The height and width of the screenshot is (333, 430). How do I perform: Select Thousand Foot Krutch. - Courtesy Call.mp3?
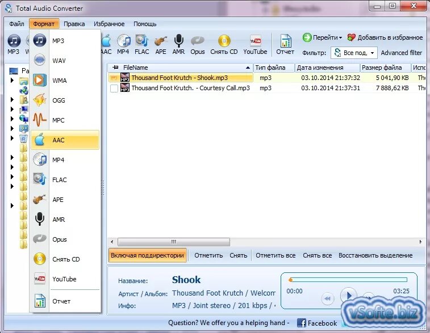pyautogui.click(x=267, y=88)
